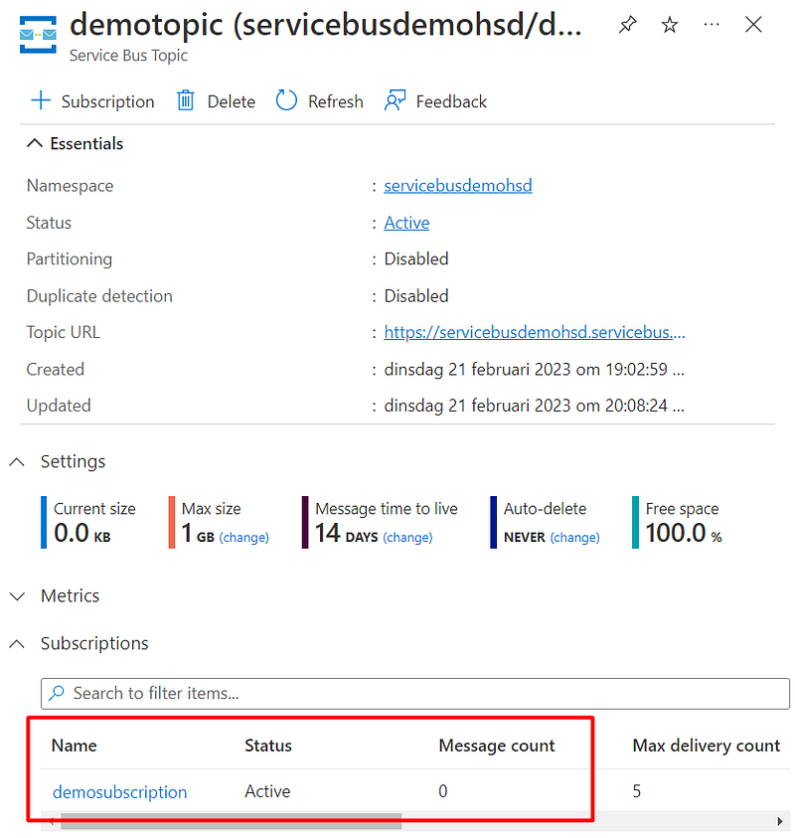
Task: Pin the demotopic blade to dashboard
Action: coord(628,25)
